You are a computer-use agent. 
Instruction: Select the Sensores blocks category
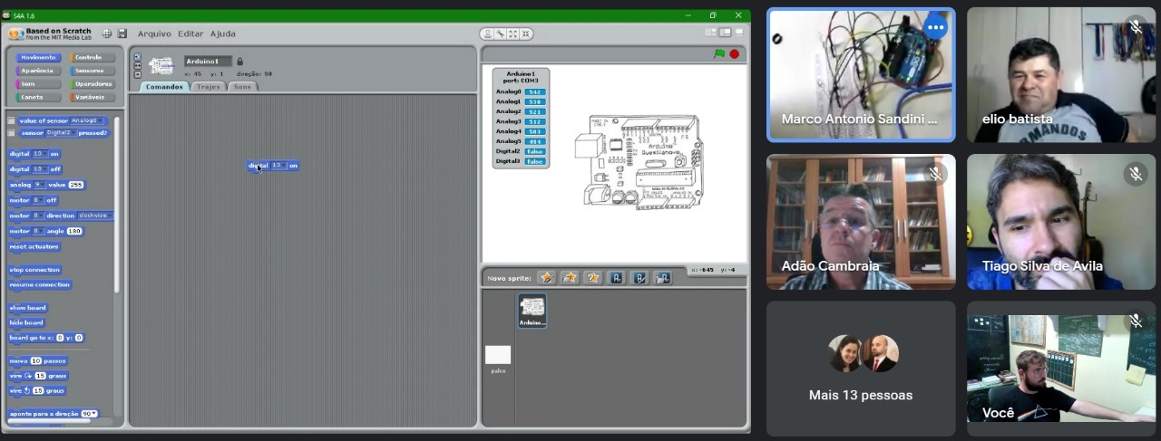90,71
